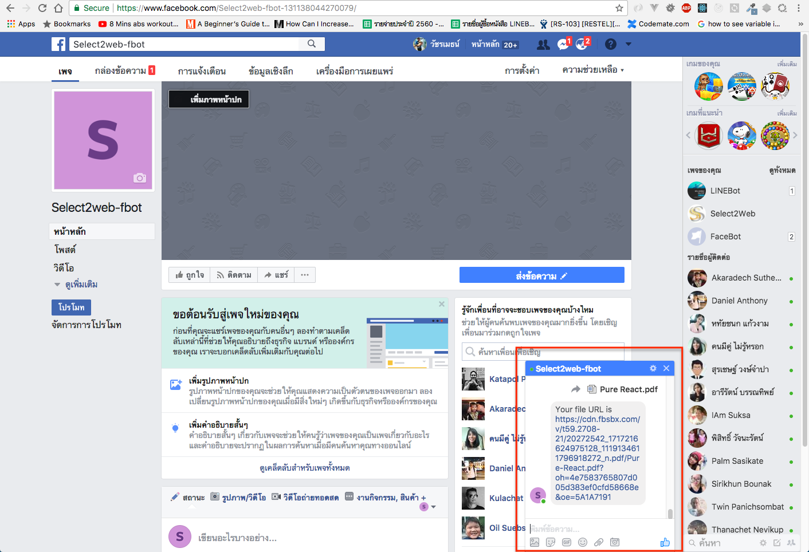
Task: Open the sticker picker in chat
Action: tap(551, 542)
